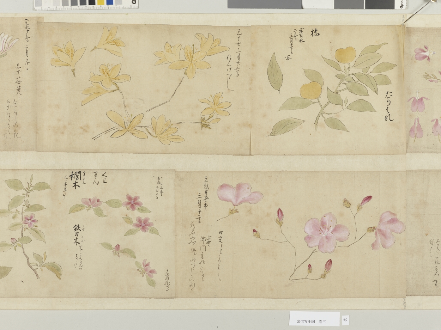Viewport: 441px width, 330px height.
Task: Pick the white patch on the grayscale card
Action: pyautogui.click(x=318, y=4)
